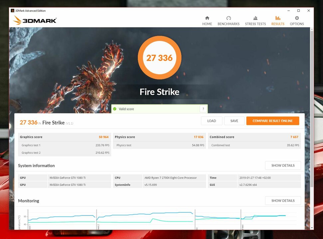Screen dimensions: 323x239
Task: Click the Physics test row
Action: [159, 145]
